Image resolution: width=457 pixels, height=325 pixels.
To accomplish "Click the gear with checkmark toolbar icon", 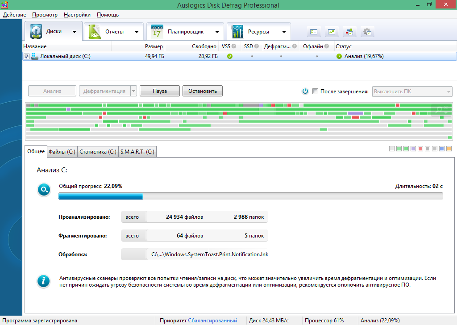I will [x=367, y=32].
